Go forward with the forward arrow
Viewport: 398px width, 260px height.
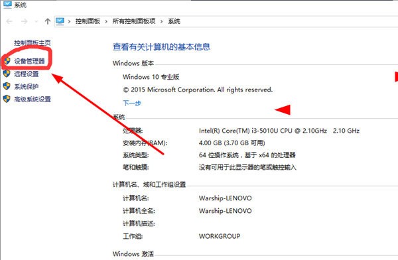24,21
